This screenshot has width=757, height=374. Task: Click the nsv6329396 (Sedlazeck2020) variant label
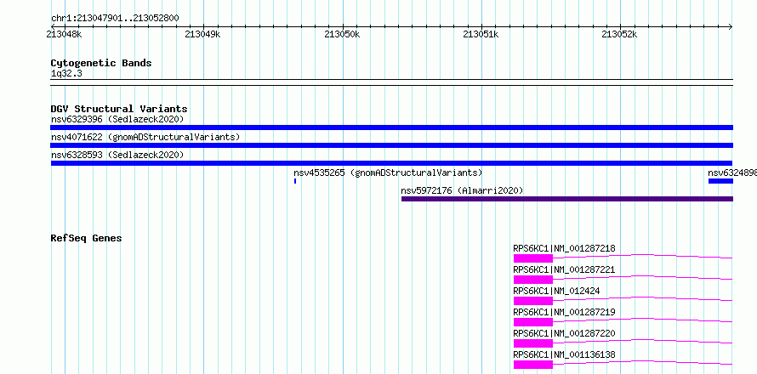(x=117, y=119)
